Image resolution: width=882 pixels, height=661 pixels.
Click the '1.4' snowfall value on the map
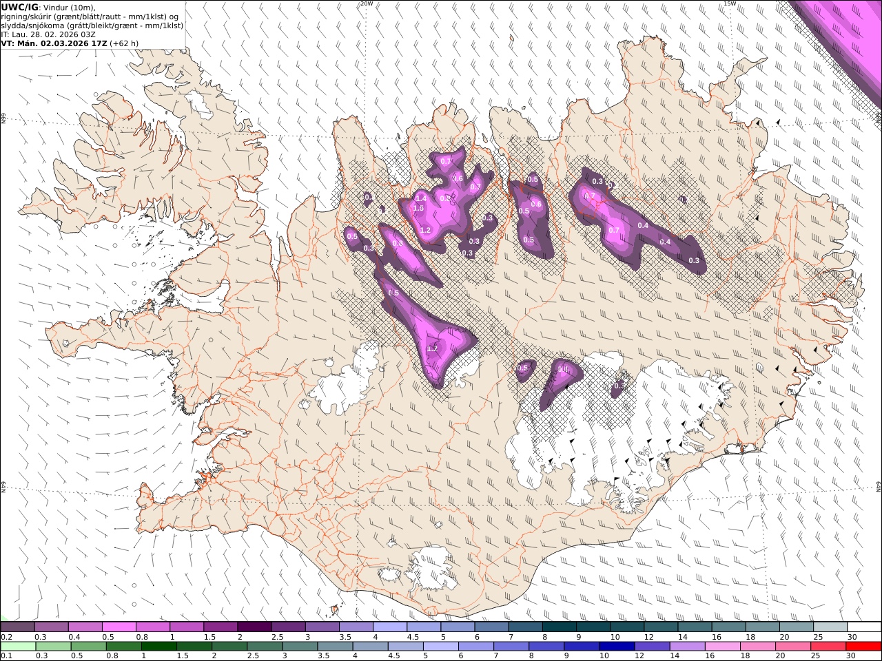point(422,198)
